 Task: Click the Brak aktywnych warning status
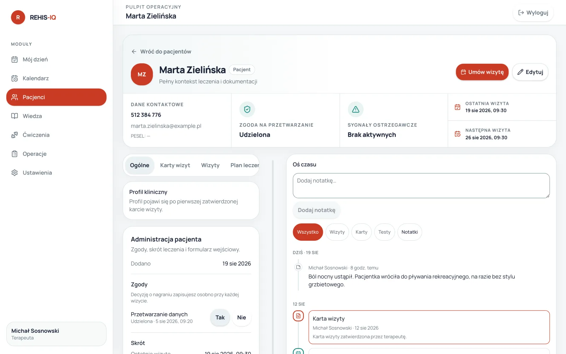point(372,135)
